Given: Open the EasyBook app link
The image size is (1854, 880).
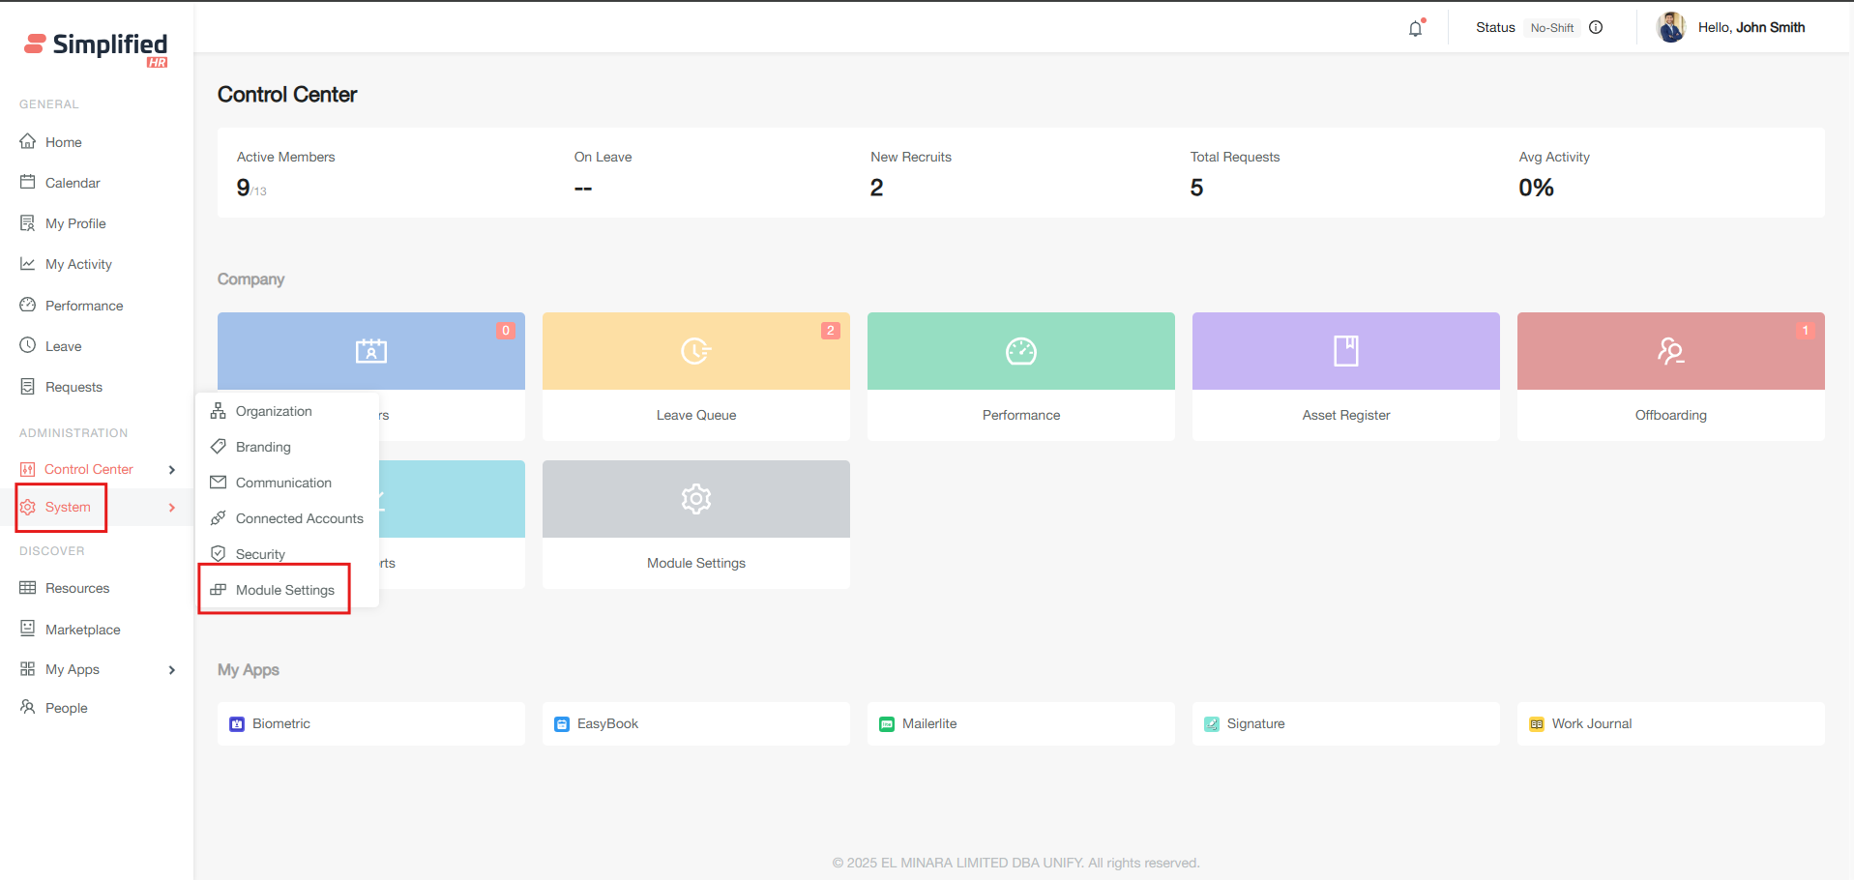Looking at the screenshot, I should tap(607, 723).
